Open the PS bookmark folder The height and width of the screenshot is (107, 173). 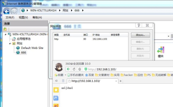coord(147,75)
